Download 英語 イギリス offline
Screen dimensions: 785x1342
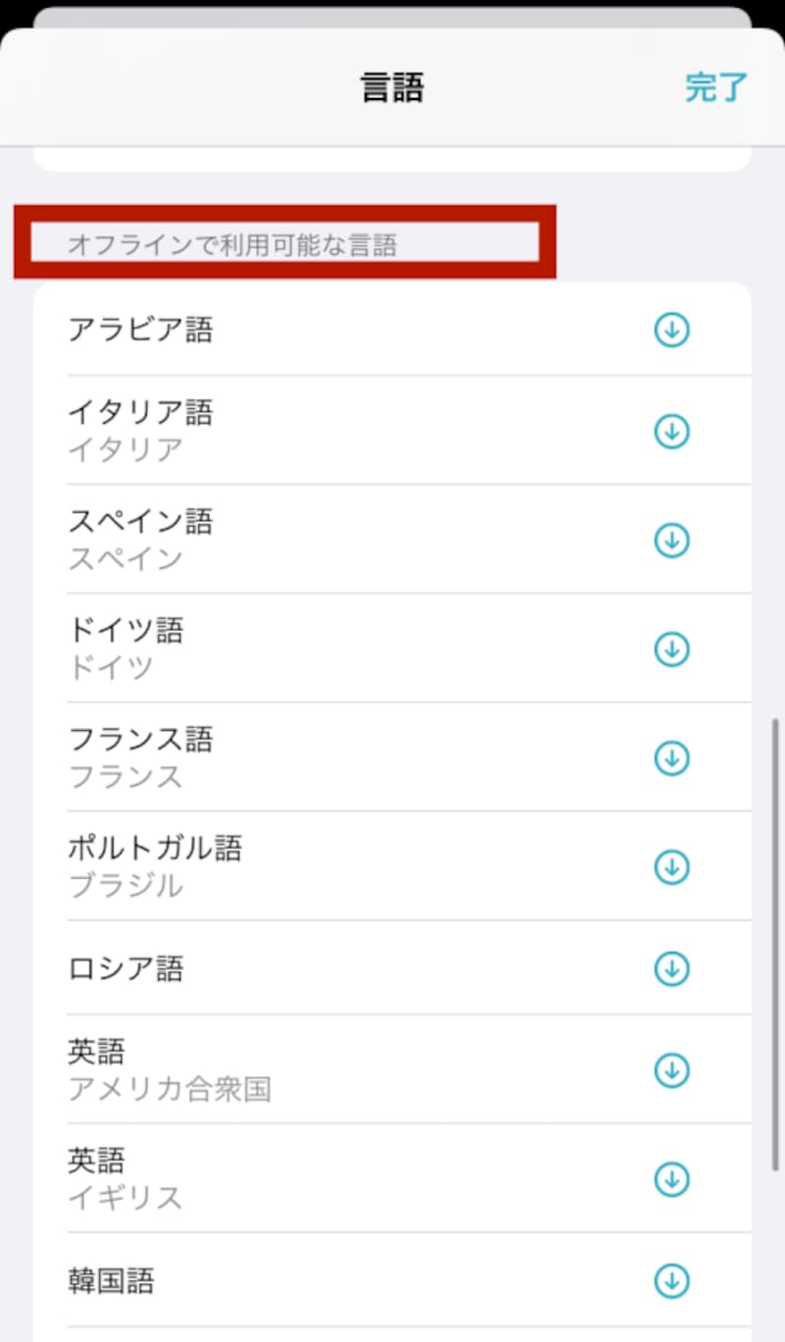(672, 1177)
